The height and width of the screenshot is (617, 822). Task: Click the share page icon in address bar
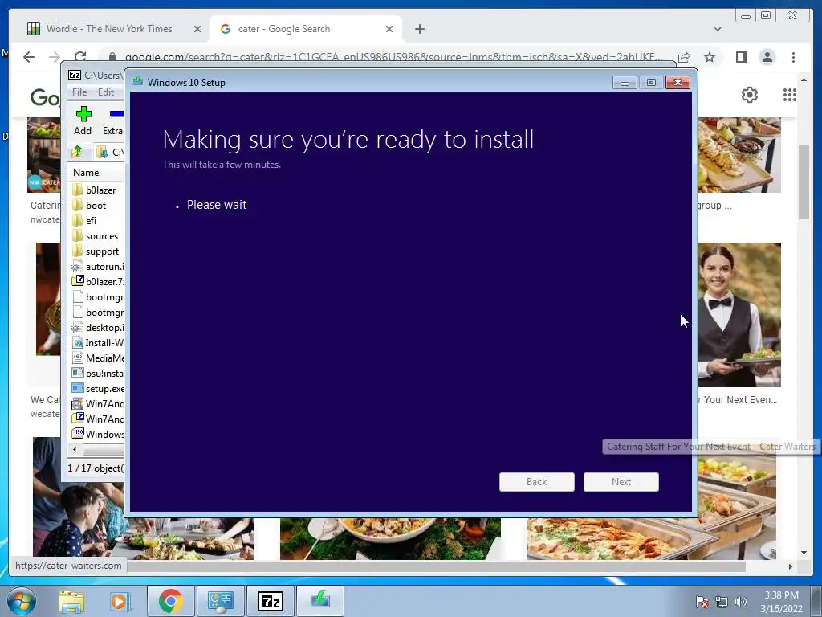(x=684, y=57)
